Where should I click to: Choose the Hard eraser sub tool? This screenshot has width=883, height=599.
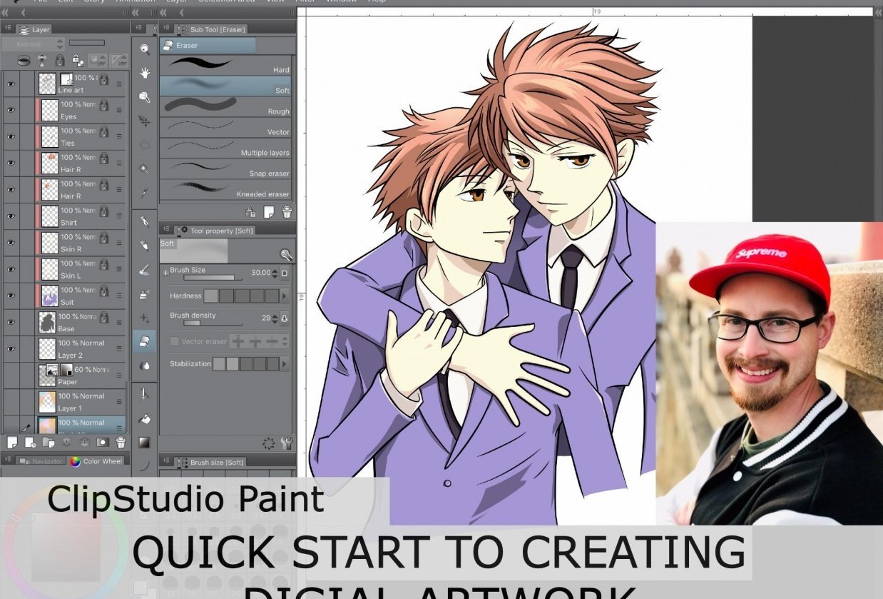click(225, 66)
